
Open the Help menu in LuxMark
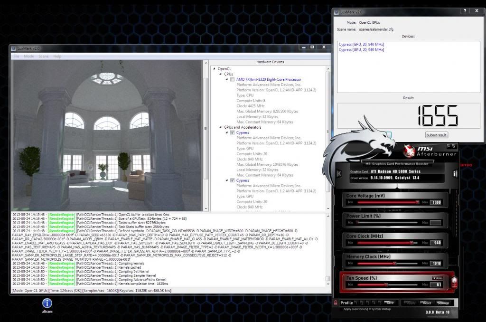click(x=57, y=56)
